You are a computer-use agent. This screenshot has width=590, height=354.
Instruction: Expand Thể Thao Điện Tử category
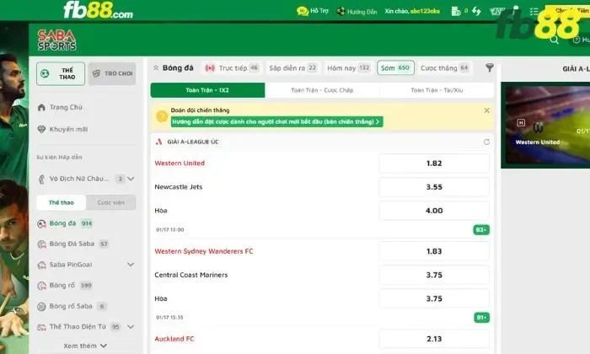pyautogui.click(x=130, y=326)
